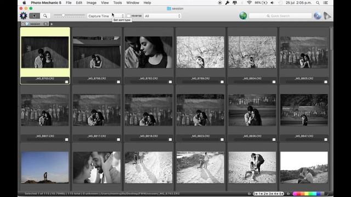Screen dimensions: 351x197
Task: Tag the _MG_8807.CR2 checkbox
Action: pyautogui.click(x=66, y=140)
